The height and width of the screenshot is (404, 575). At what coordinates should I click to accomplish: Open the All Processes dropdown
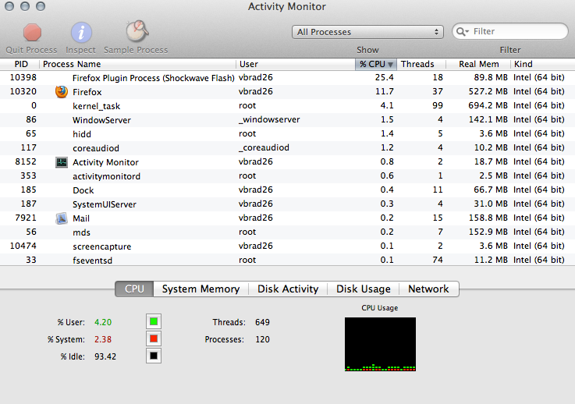pyautogui.click(x=367, y=32)
